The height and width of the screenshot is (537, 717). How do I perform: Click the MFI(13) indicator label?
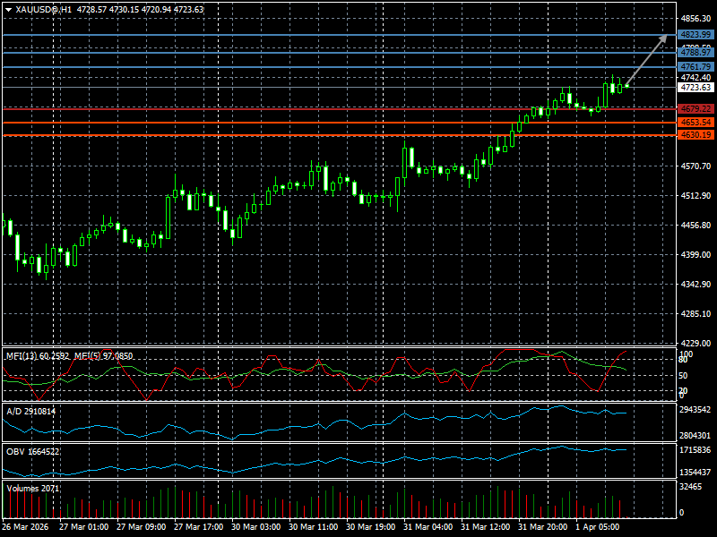click(x=36, y=356)
